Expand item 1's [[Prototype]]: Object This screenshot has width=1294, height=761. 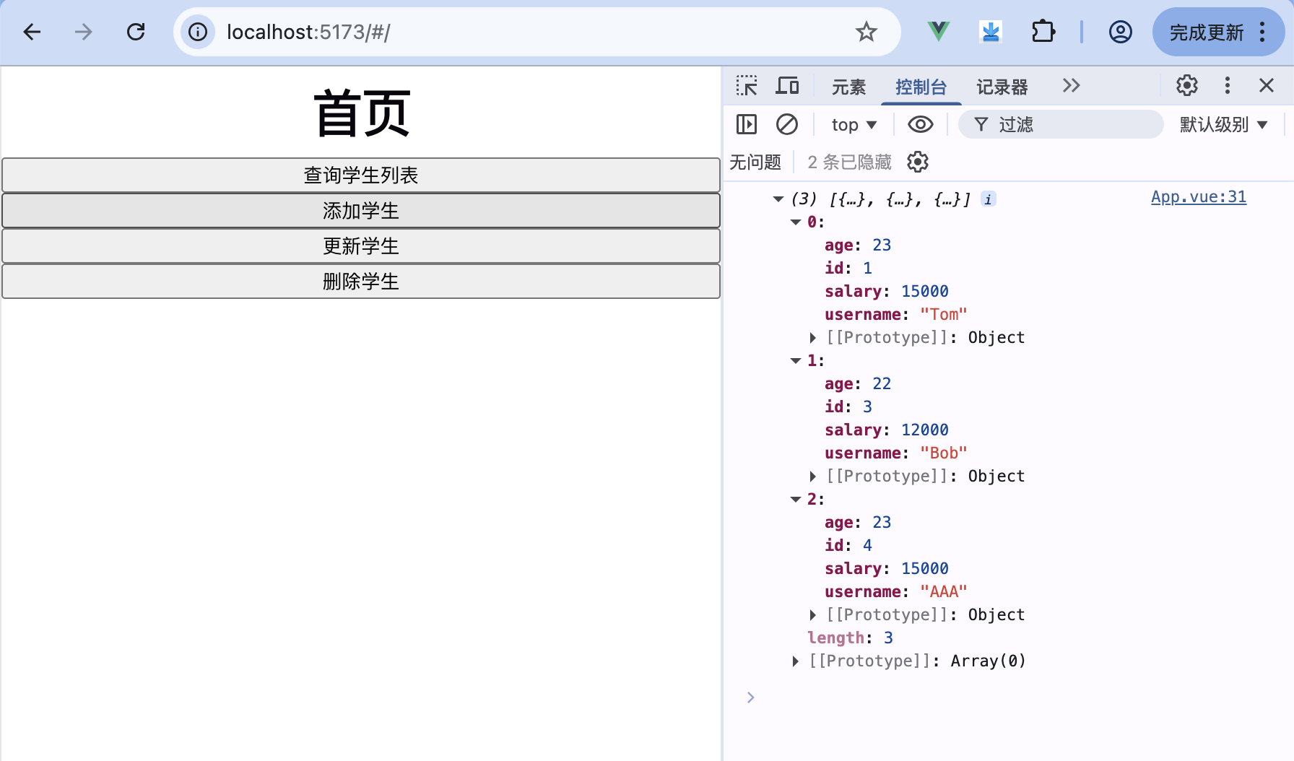(x=813, y=477)
